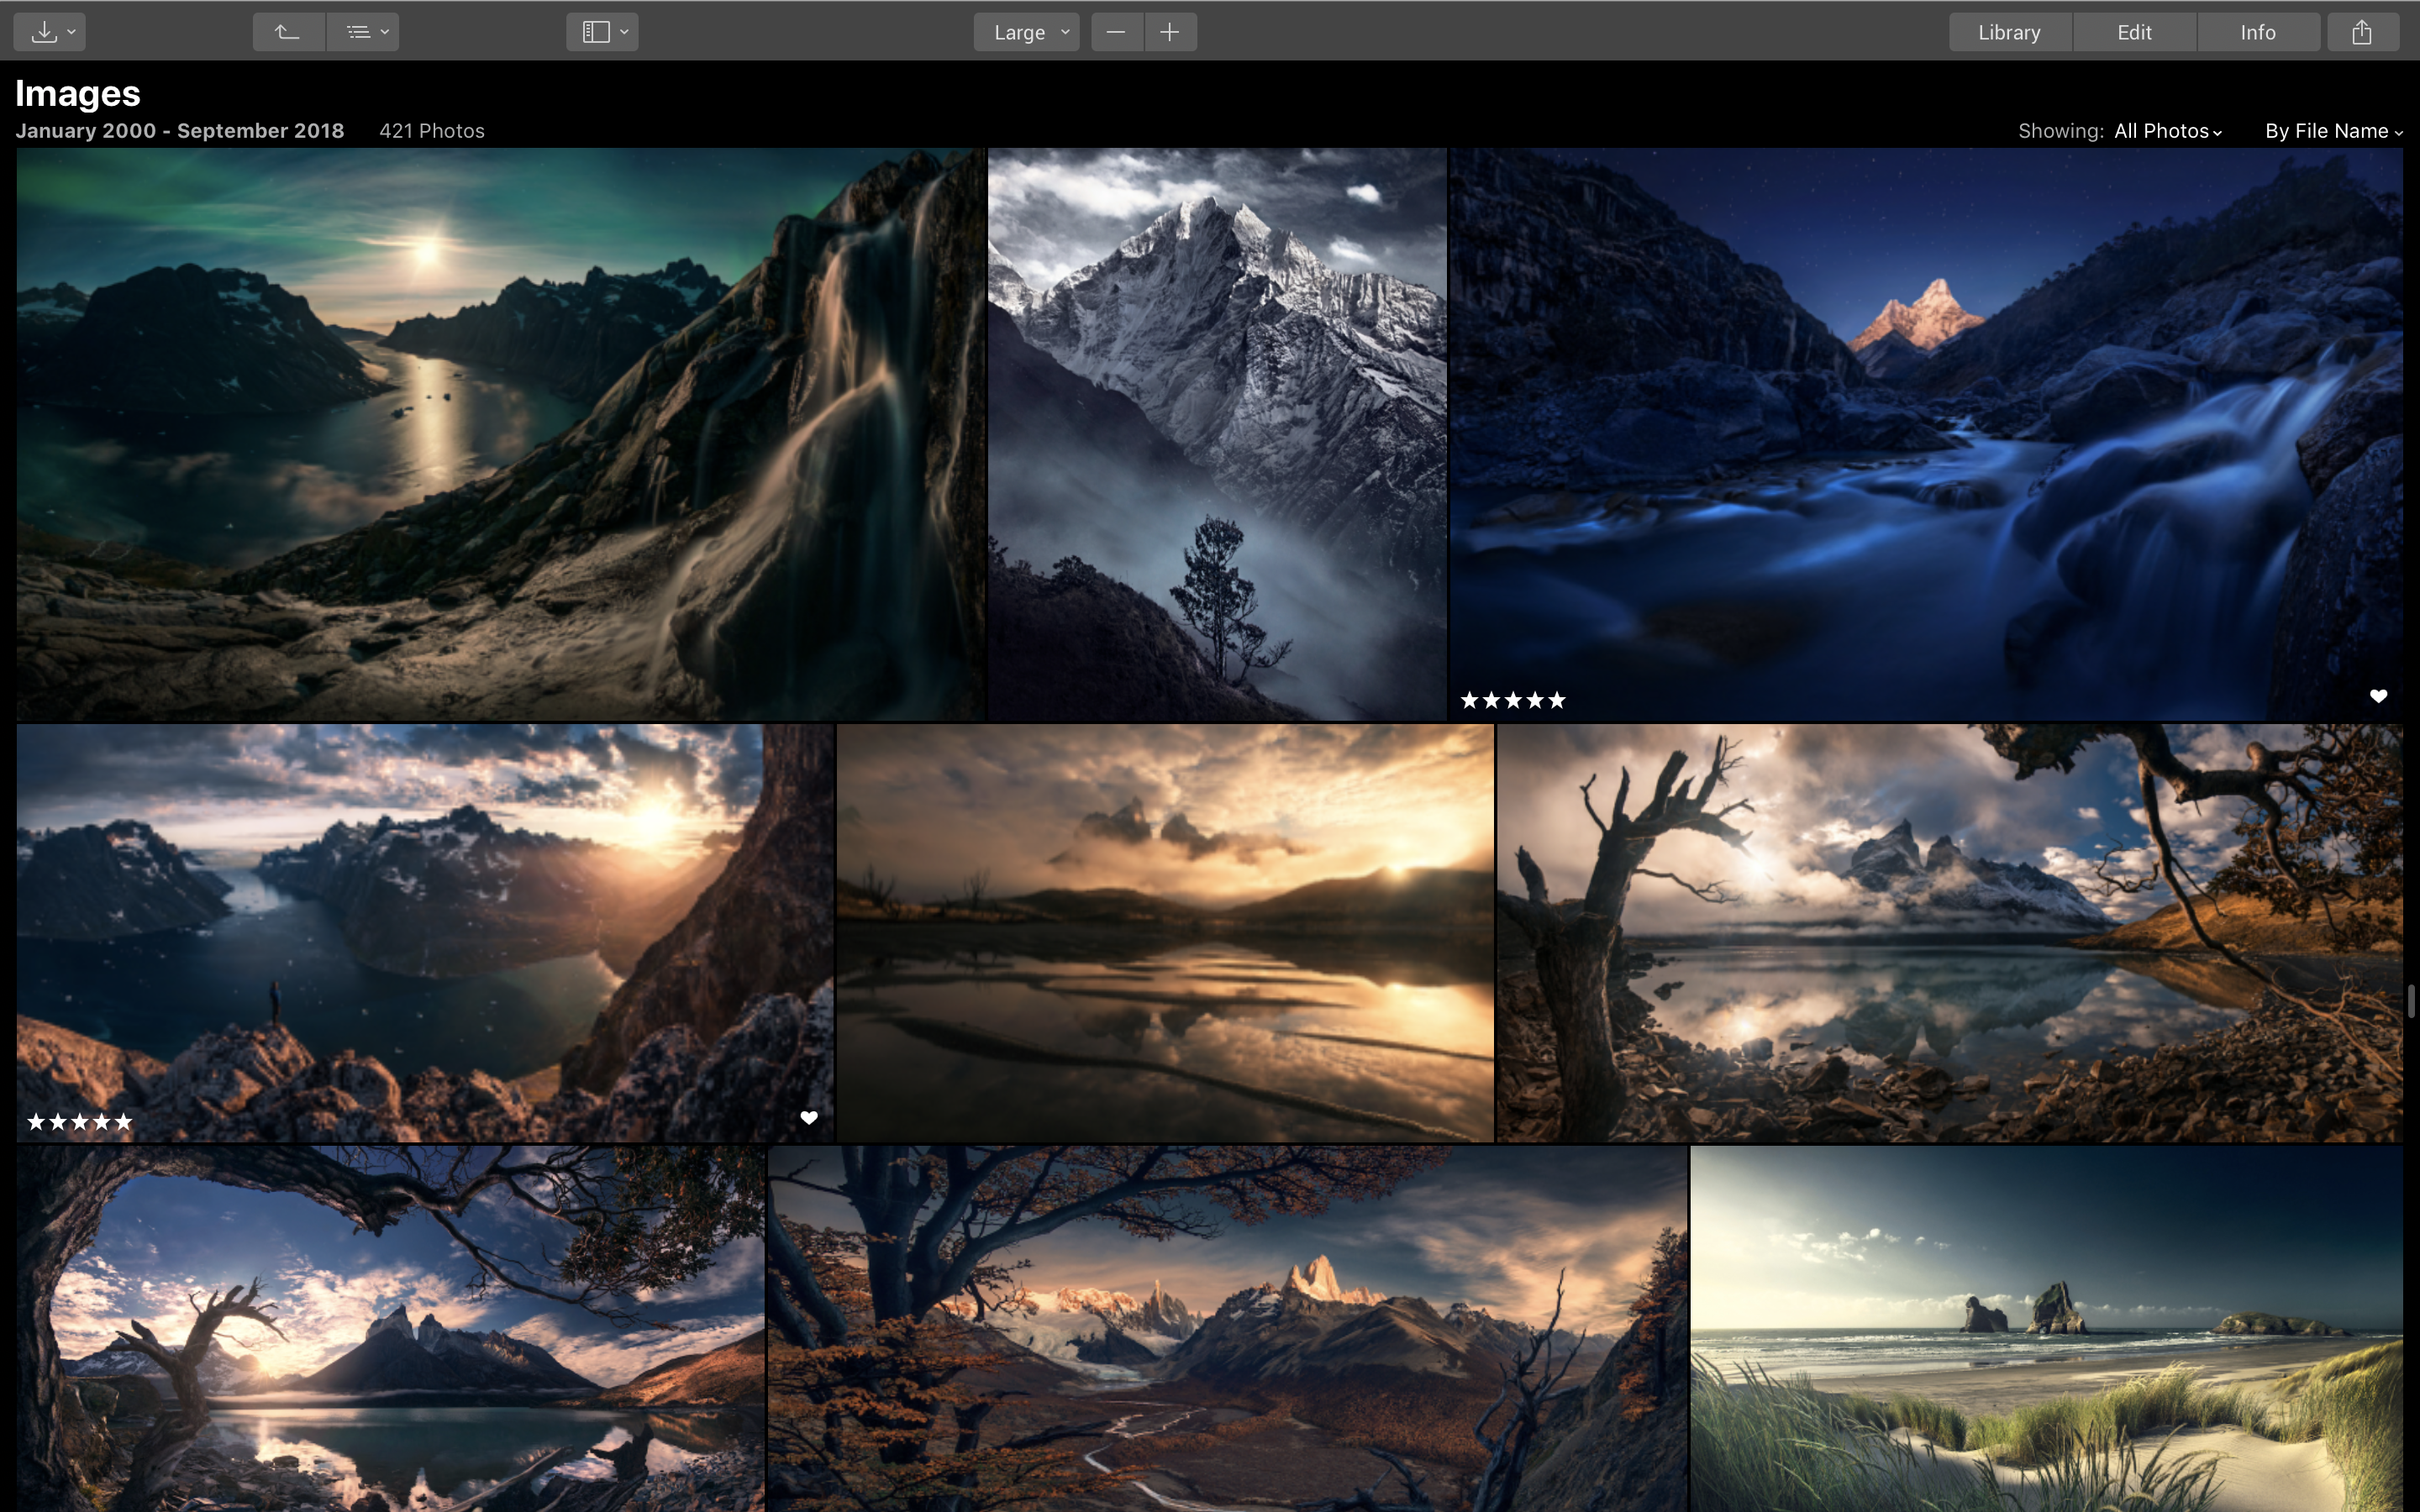
Task: Open the Large thumbnail size dropdown
Action: coord(1027,32)
